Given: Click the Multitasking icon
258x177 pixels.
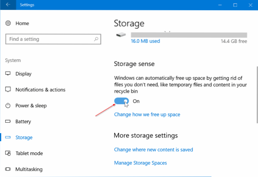Looking at the screenshot, I should pos(8,169).
